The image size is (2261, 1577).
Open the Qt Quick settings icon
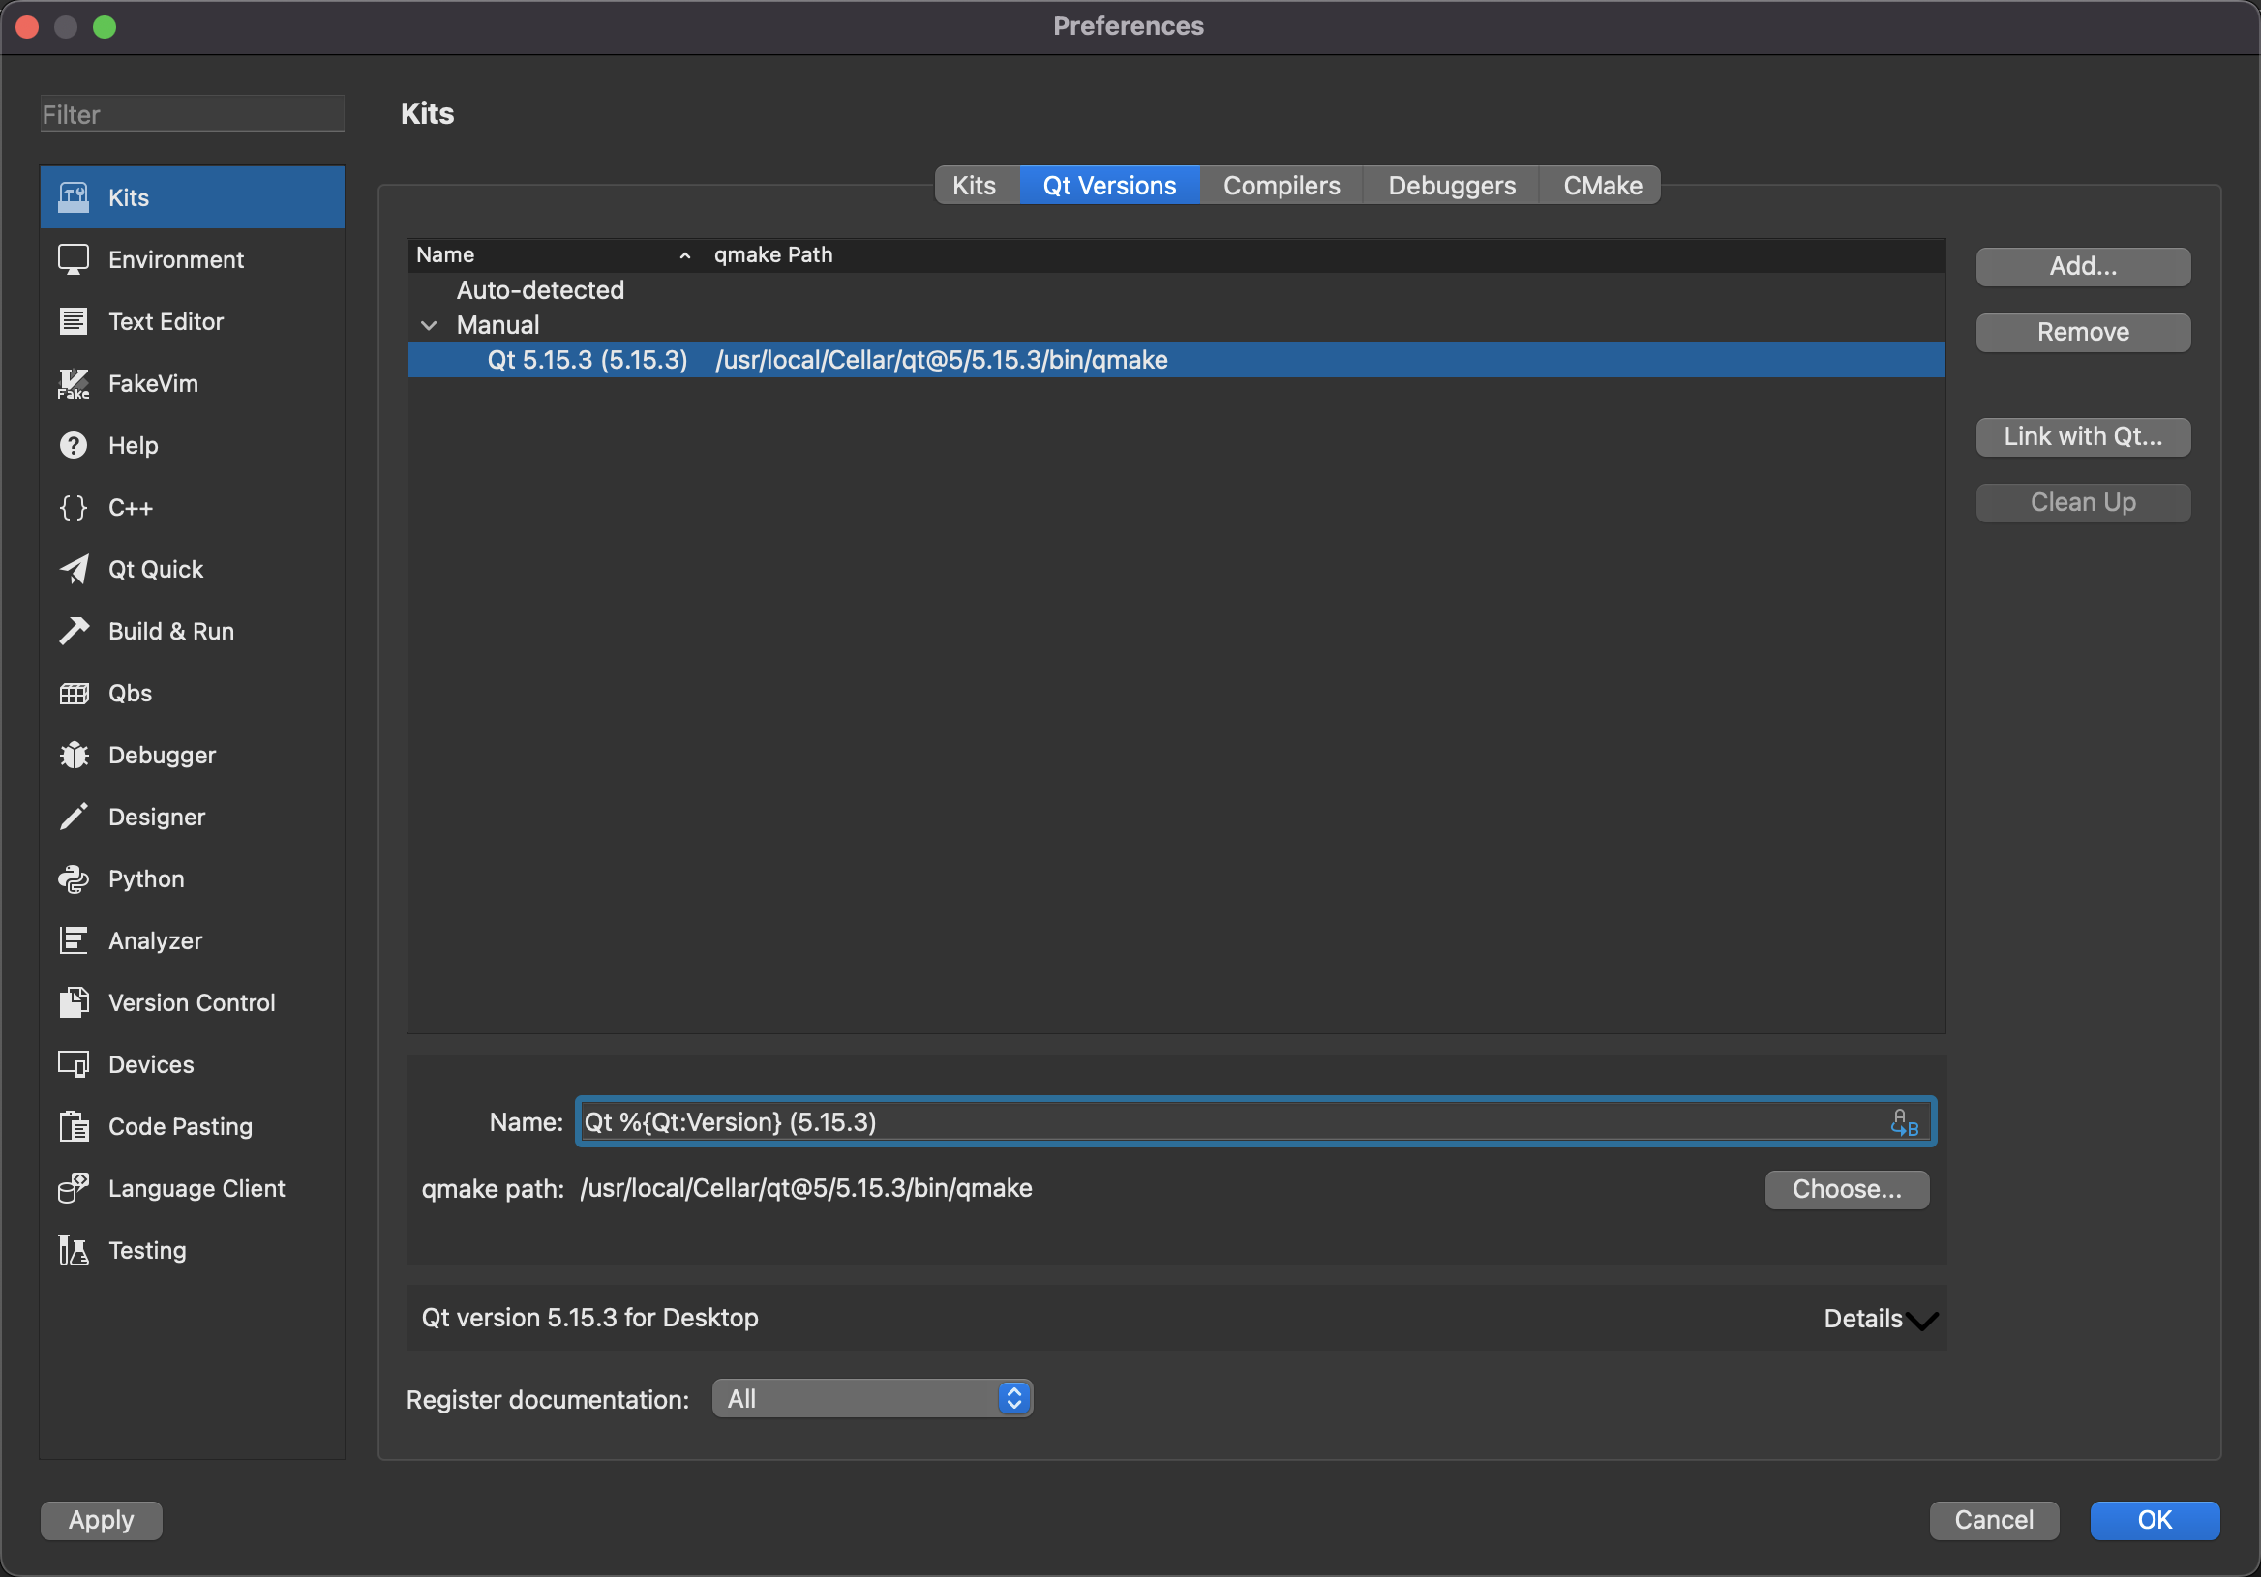click(x=74, y=570)
